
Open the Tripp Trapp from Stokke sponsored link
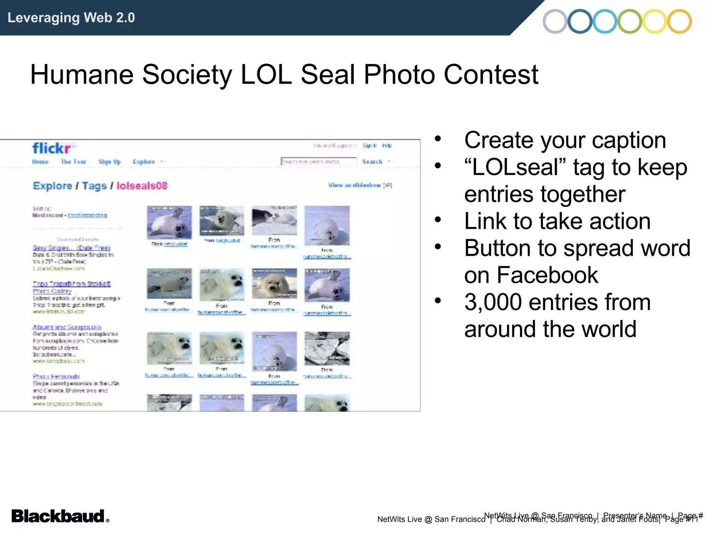[x=72, y=287]
